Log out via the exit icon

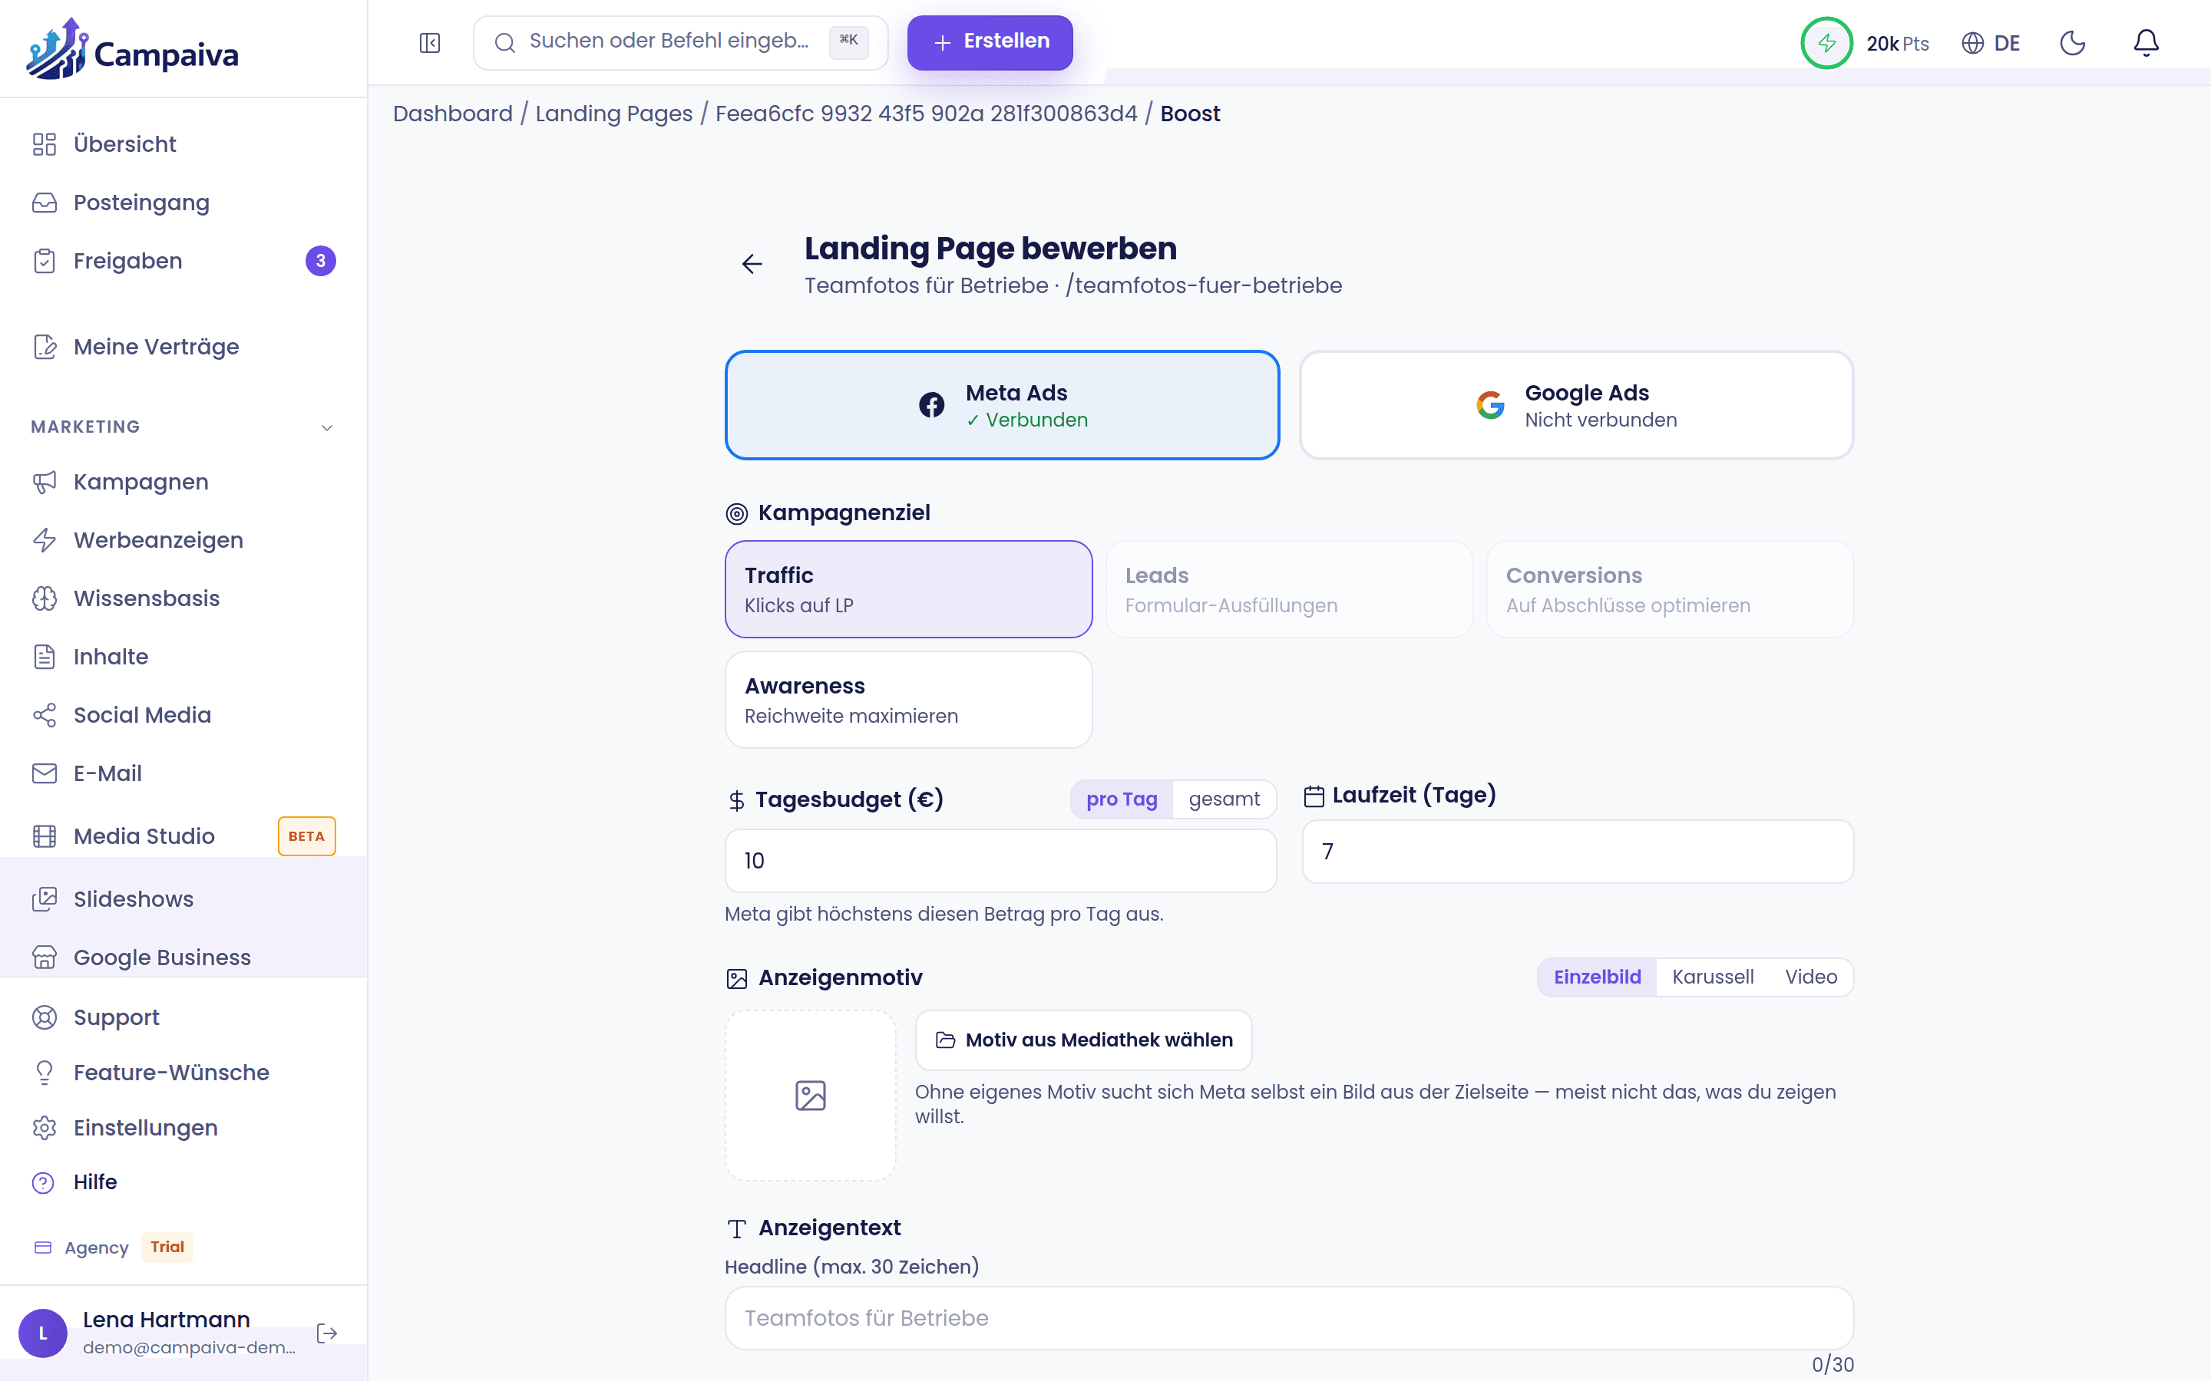click(x=326, y=1333)
